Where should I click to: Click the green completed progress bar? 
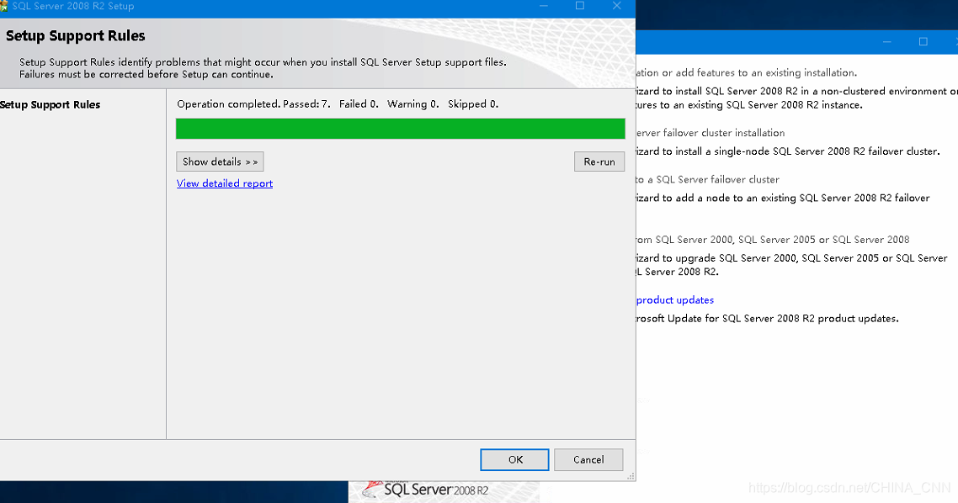400,129
